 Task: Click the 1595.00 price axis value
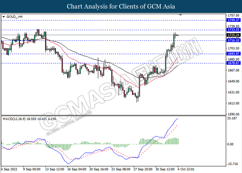[233, 114]
